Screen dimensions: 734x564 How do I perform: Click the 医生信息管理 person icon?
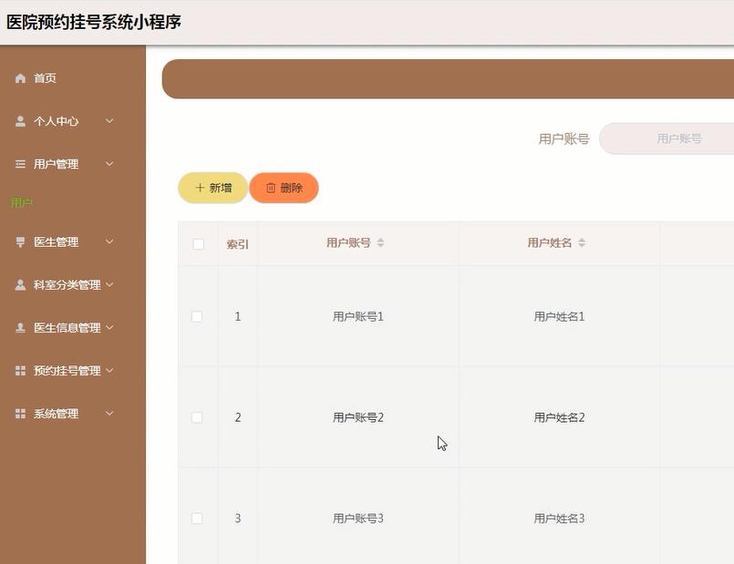[19, 327]
